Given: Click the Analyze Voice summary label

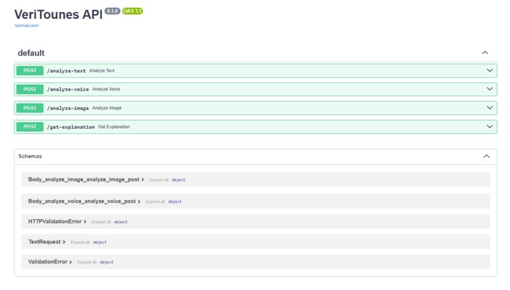Looking at the screenshot, I should (x=106, y=89).
